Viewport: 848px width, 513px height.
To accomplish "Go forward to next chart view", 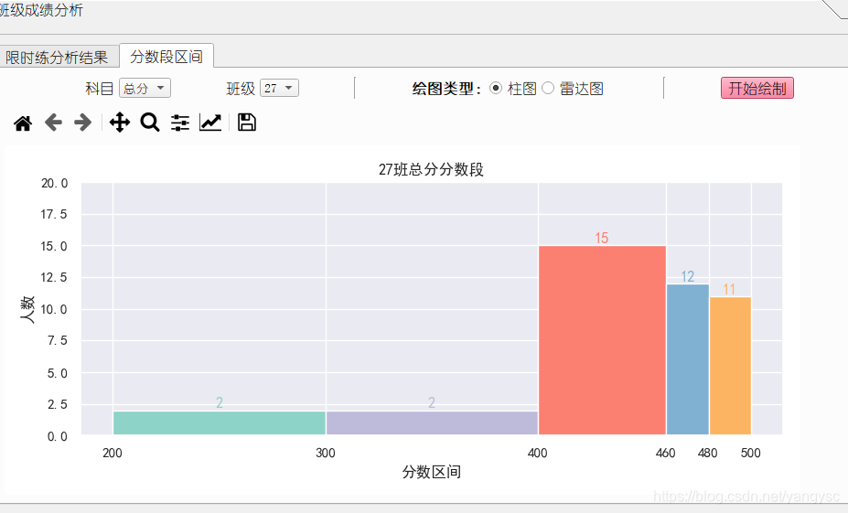I will pos(82,123).
